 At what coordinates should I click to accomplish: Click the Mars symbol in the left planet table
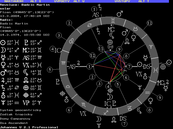pos(3,72)
